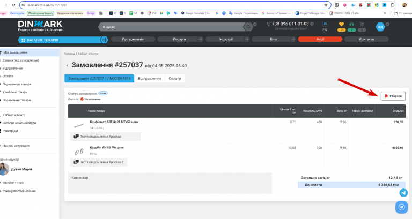412x219 pixels.
Task: Open Конфірмат ART 3401 M7x50 цинк product
Action: point(114,122)
